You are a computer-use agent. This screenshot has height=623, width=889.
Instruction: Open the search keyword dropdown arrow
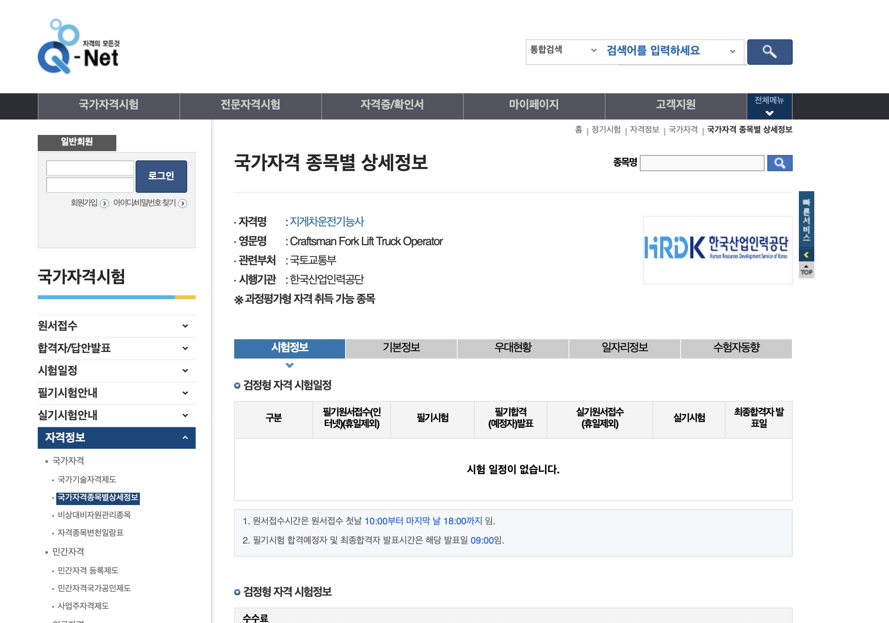tap(732, 51)
